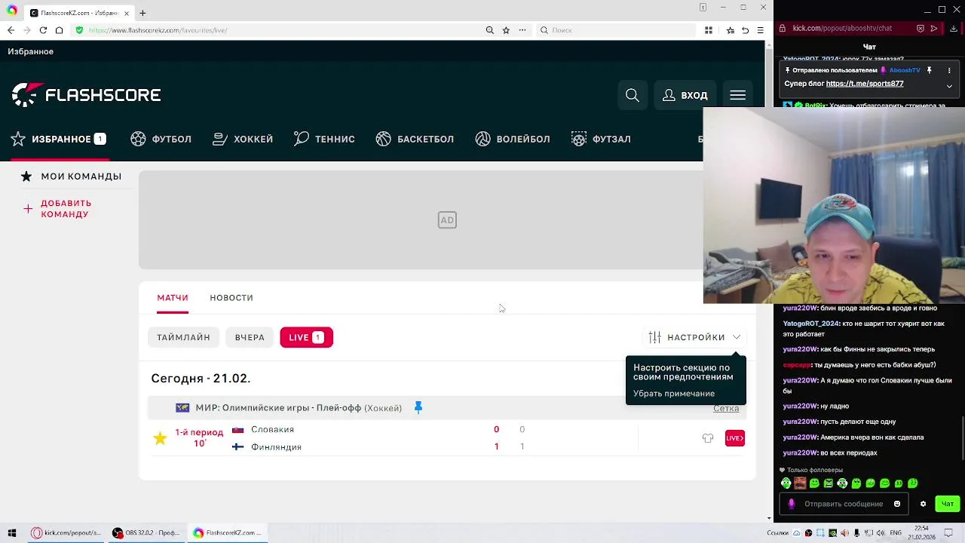Click the AD banner placeholder
This screenshot has width=965, height=543.
pos(447,219)
